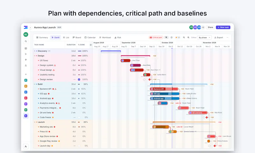This screenshot has height=153, width=255.
Task: Click the warning icon next to Visual design
Action: click(x=54, y=70)
